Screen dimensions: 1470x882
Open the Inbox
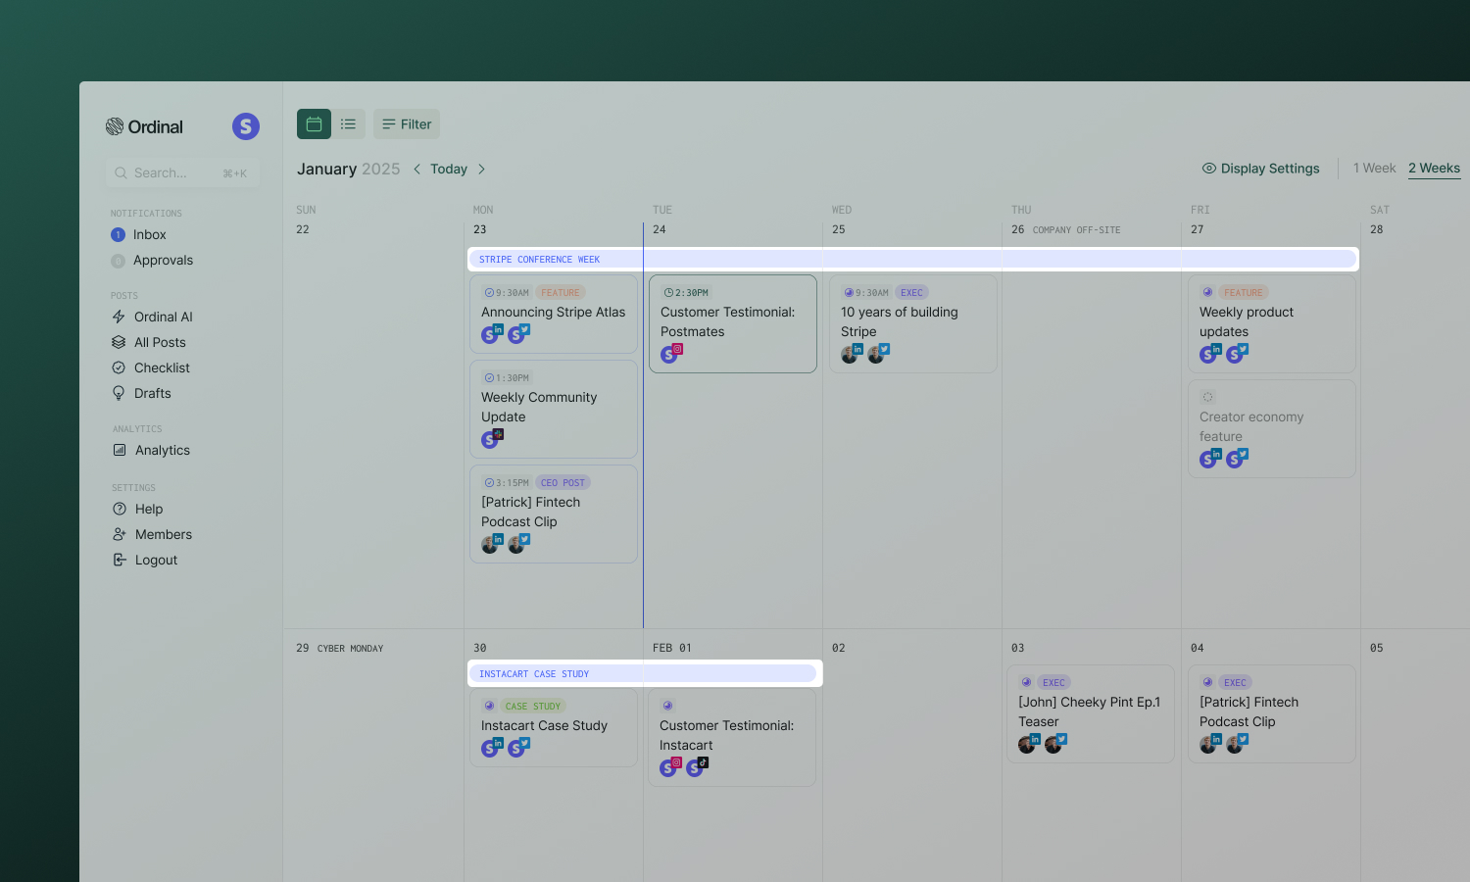tap(149, 234)
